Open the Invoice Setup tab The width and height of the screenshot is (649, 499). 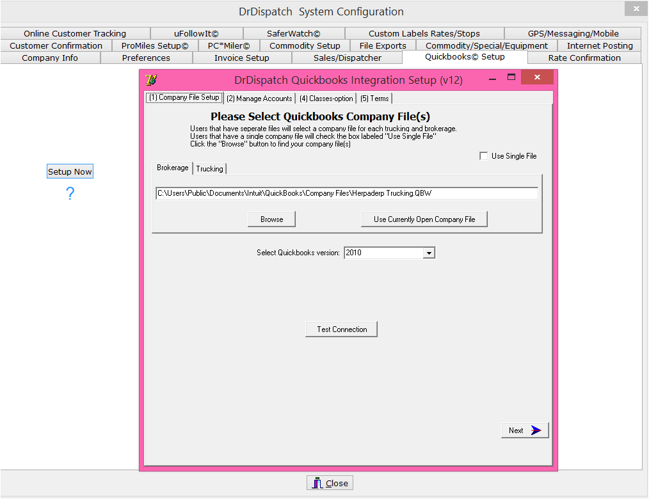pyautogui.click(x=242, y=58)
